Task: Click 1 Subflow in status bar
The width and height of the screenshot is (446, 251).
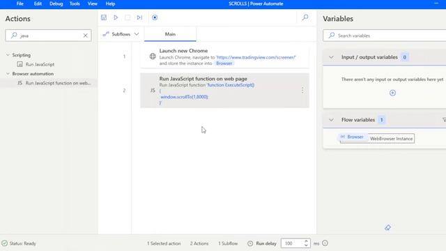Action: click(228, 243)
